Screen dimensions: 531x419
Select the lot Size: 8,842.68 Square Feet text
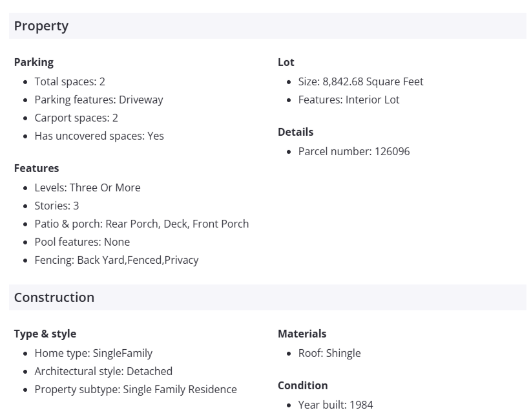coord(360,81)
